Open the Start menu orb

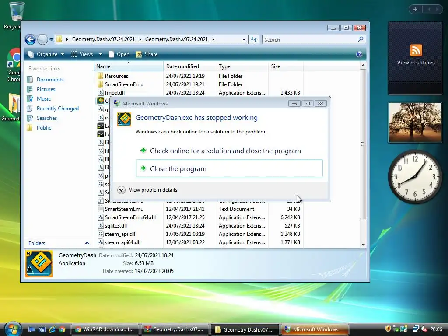[x=12, y=329]
